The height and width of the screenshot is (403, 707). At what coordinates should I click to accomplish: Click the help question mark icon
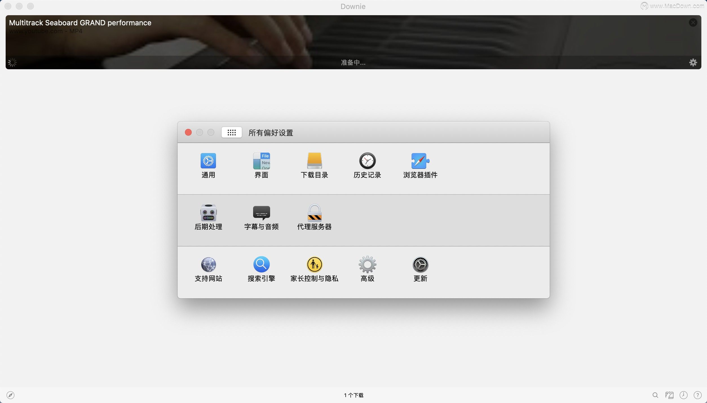698,395
